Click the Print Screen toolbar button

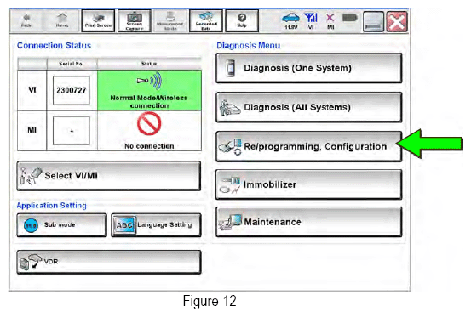[98, 21]
